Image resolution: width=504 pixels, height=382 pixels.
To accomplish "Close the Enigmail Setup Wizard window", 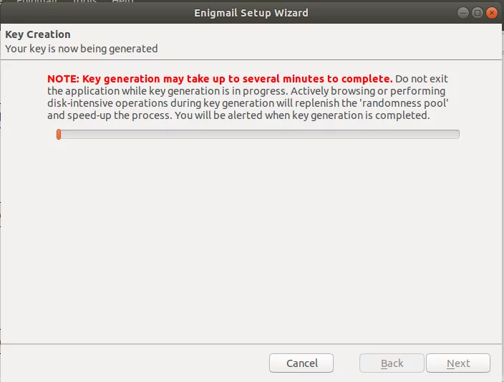I will point(491,13).
